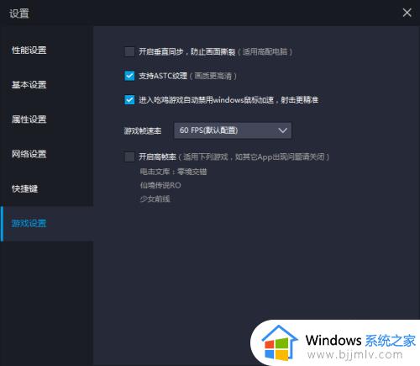Click the 开启垂直同步 option label
The width and height of the screenshot is (420, 366).
point(215,51)
